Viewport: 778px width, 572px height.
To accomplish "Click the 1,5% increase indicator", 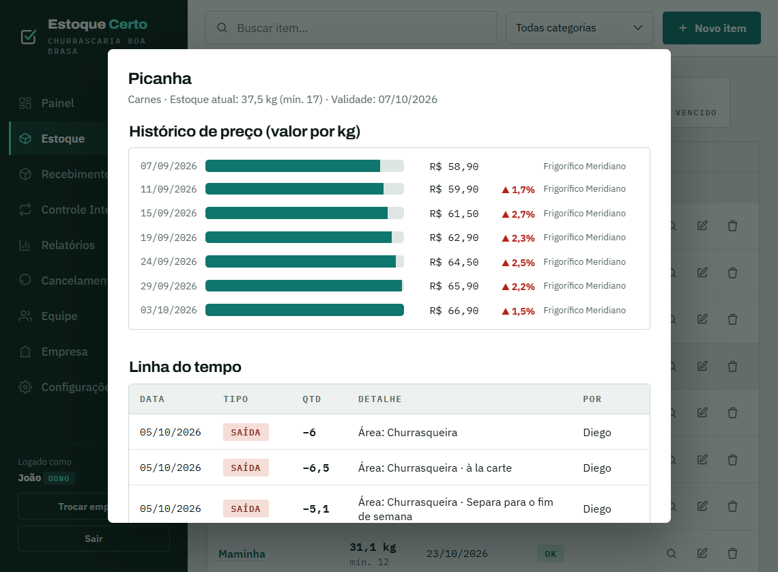I will (x=518, y=311).
